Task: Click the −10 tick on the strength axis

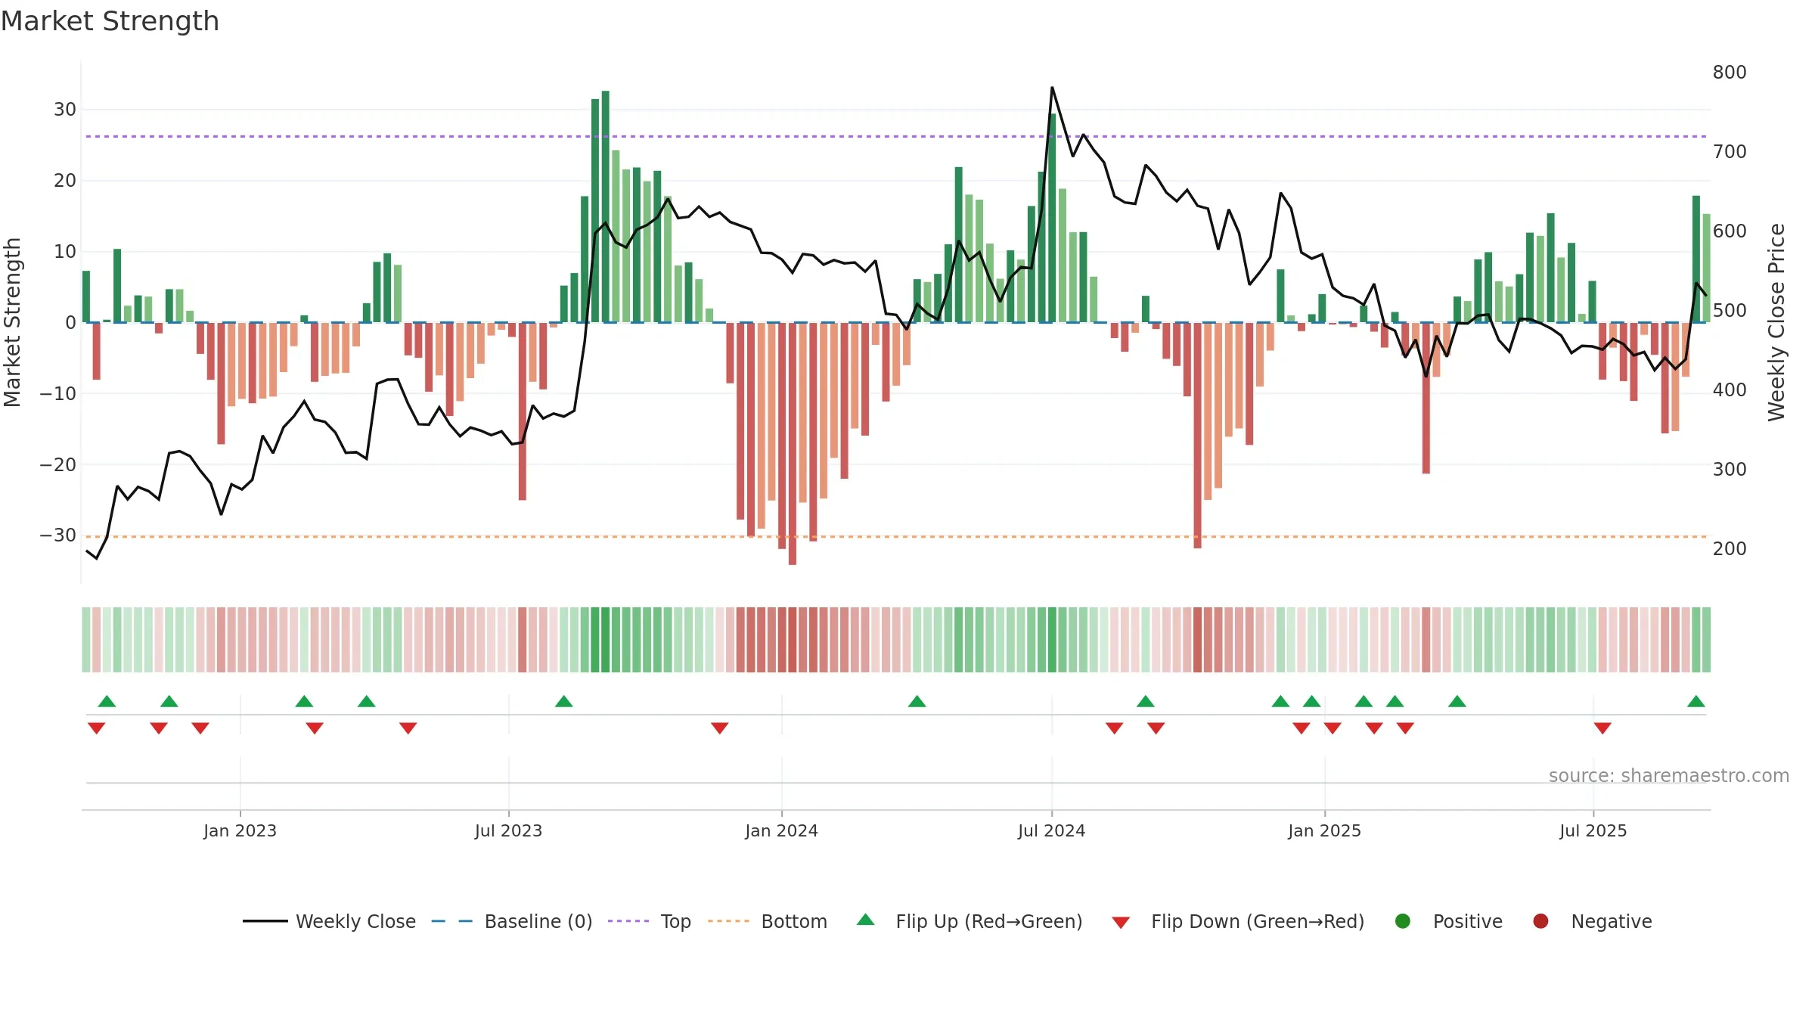Action: pos(58,393)
